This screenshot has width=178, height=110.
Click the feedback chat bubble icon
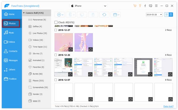(150, 6)
